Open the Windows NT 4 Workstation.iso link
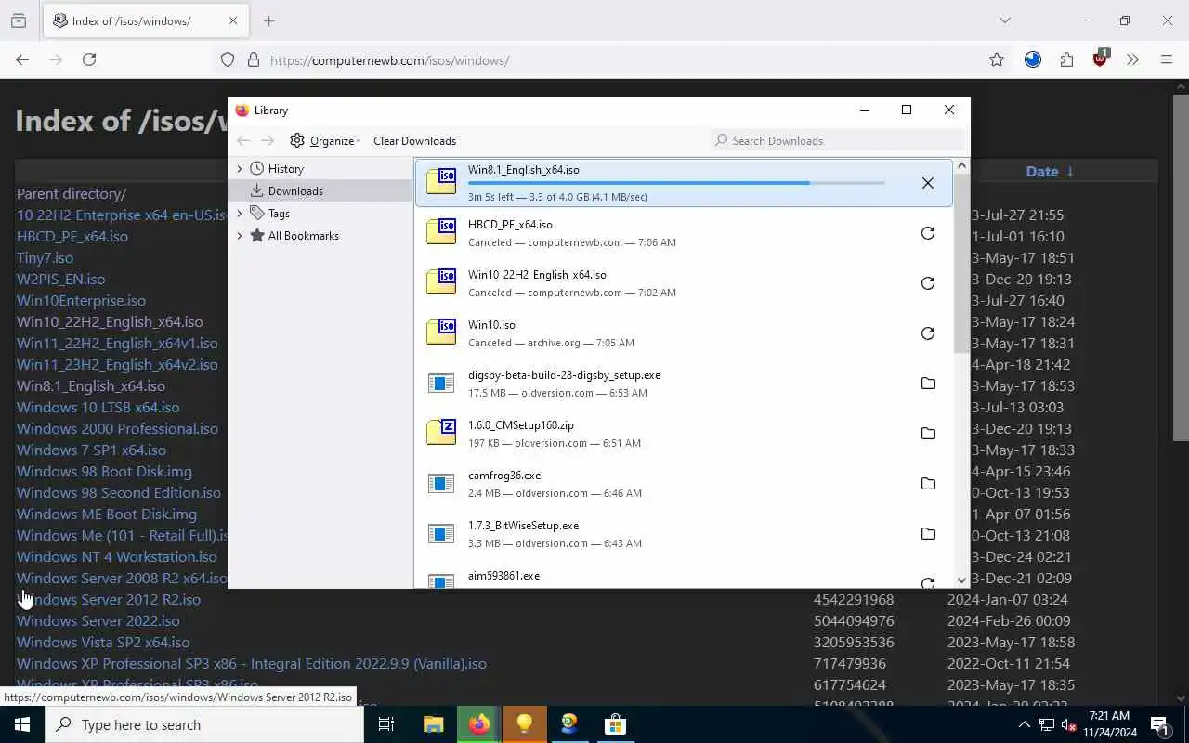The height and width of the screenshot is (743, 1189). 116,556
